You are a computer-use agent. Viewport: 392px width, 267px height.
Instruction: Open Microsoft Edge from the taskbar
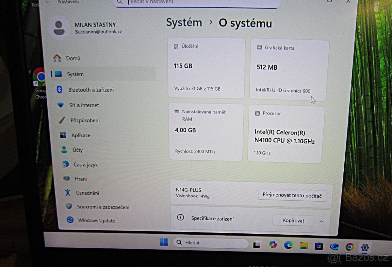coord(288,245)
